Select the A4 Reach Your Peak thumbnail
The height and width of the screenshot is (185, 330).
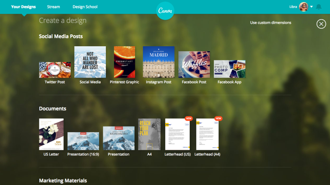(149, 134)
